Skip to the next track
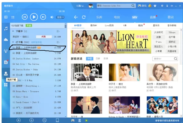The width and height of the screenshot is (183, 123). pyautogui.click(x=43, y=17)
